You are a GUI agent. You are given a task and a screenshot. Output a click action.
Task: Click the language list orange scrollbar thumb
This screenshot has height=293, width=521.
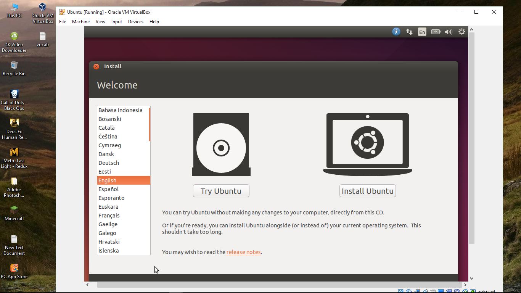(x=150, y=124)
